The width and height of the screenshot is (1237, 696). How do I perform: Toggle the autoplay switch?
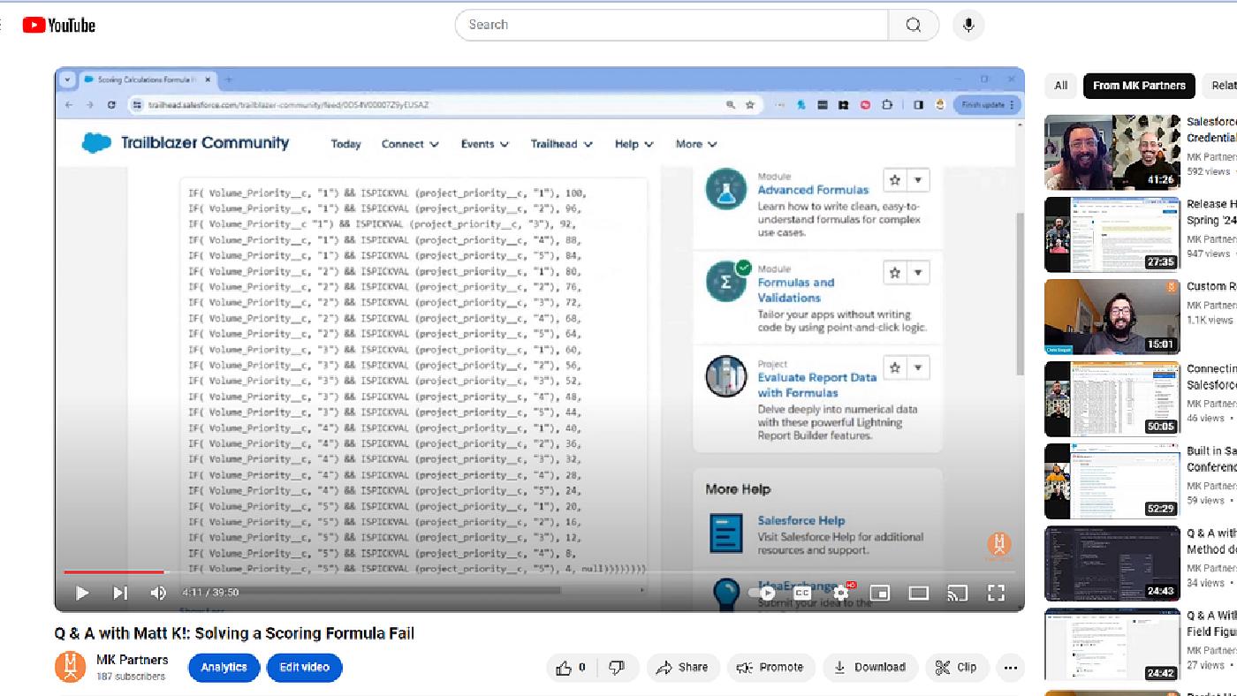pos(763,593)
